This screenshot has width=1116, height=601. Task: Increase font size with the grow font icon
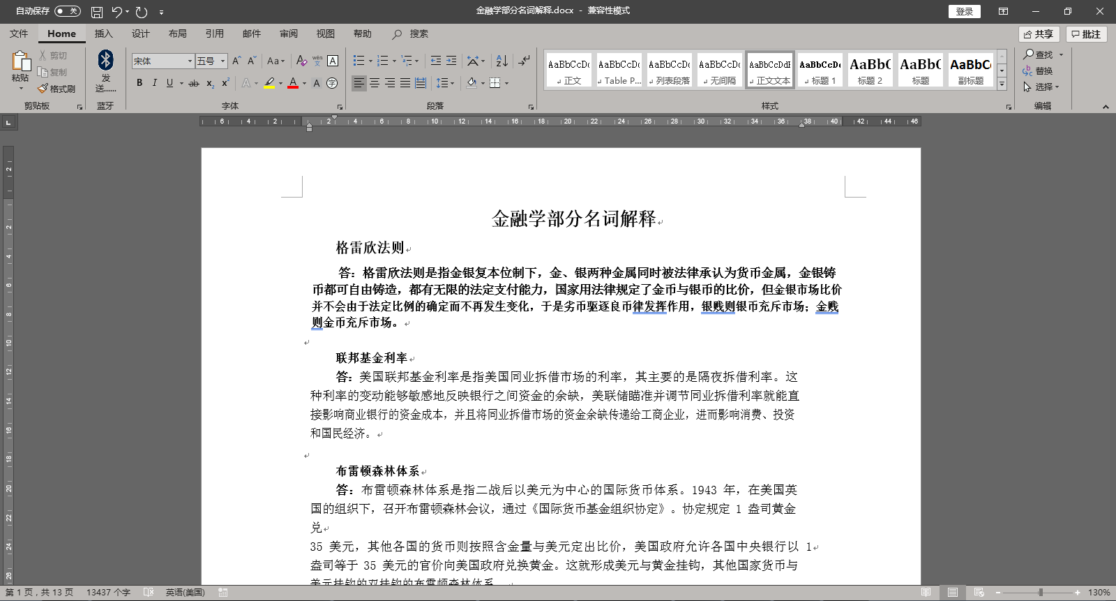tap(236, 61)
